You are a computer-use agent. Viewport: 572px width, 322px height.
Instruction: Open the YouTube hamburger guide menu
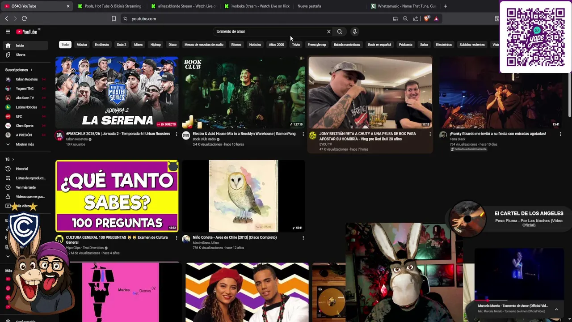tap(8, 32)
